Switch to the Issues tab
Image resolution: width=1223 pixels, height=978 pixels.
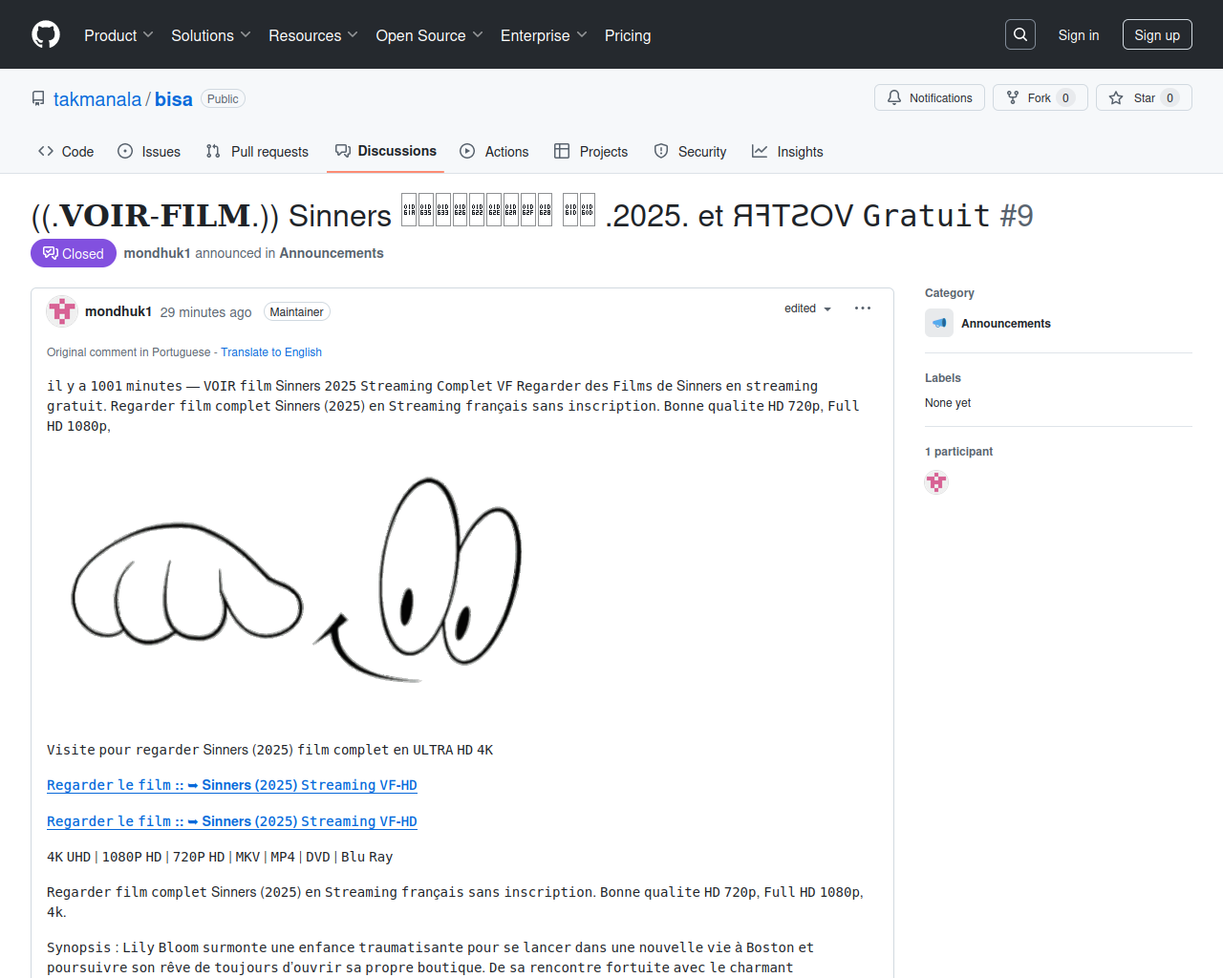tap(149, 151)
